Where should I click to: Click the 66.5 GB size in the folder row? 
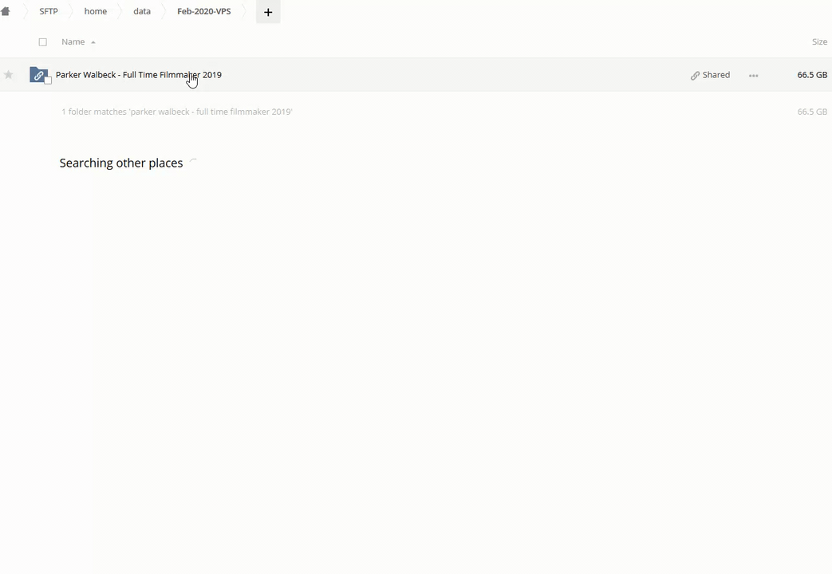[x=812, y=75]
